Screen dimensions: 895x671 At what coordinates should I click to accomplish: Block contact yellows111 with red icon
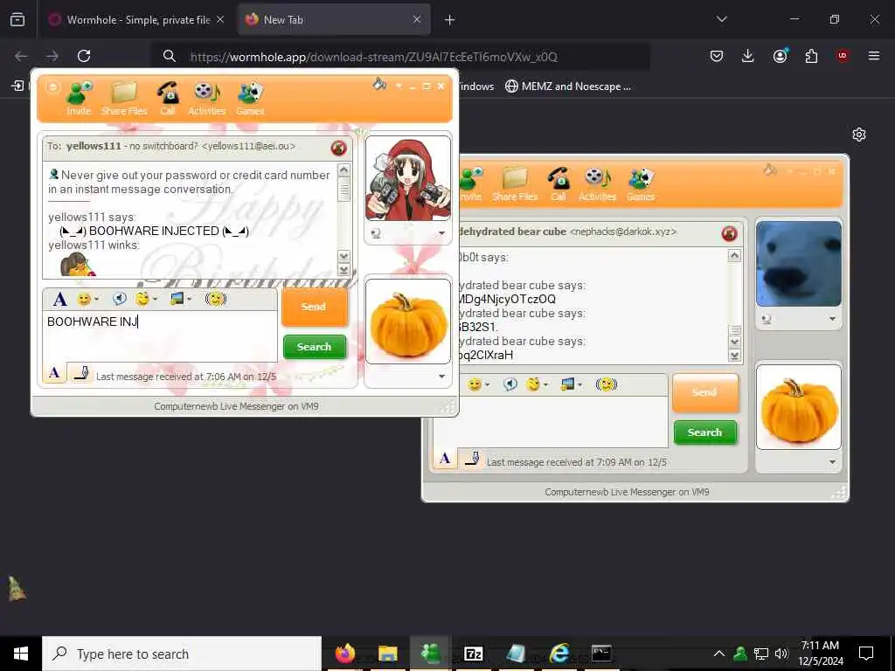338,148
